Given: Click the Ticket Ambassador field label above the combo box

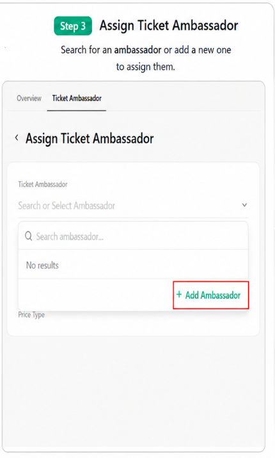Looking at the screenshot, I should click(x=43, y=184).
